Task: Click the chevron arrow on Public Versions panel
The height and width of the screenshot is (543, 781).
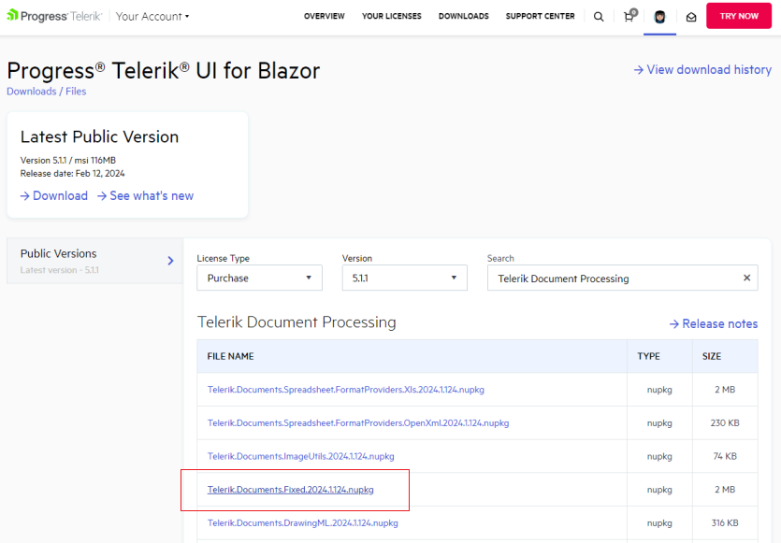Action: click(x=170, y=262)
